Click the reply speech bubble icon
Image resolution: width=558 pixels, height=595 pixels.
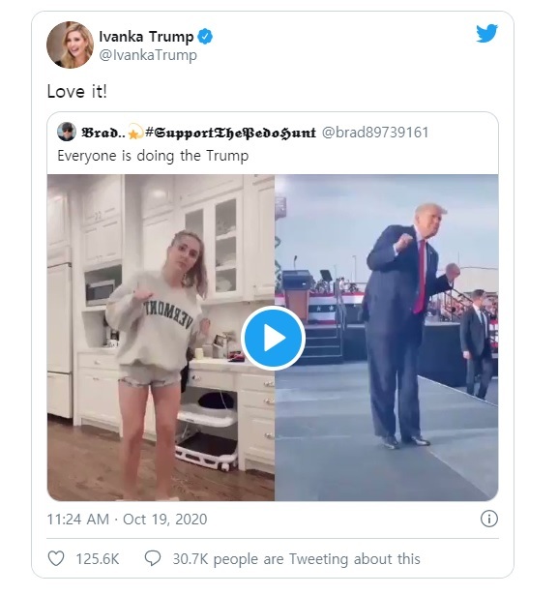point(153,558)
